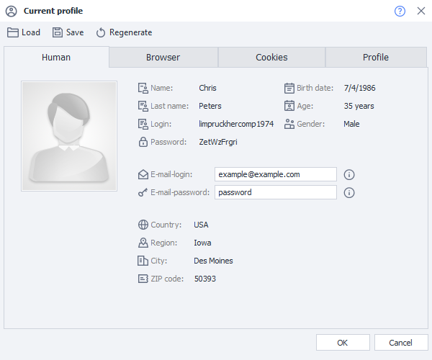Open help via question mark icon
Image resolution: width=432 pixels, height=360 pixels.
click(x=400, y=11)
